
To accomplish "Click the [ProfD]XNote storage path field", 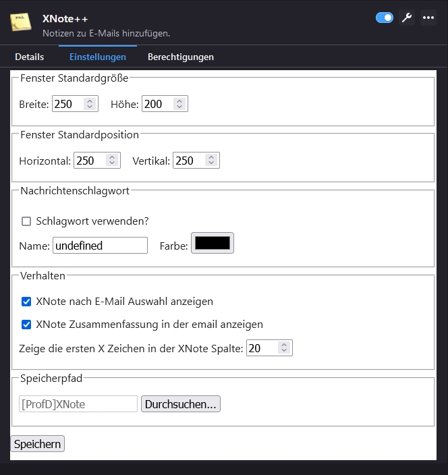I will [x=78, y=404].
